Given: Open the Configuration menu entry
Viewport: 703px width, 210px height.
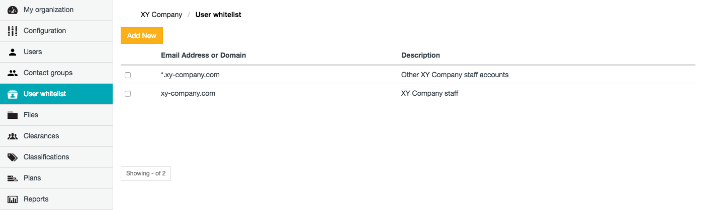Looking at the screenshot, I should 45,31.
